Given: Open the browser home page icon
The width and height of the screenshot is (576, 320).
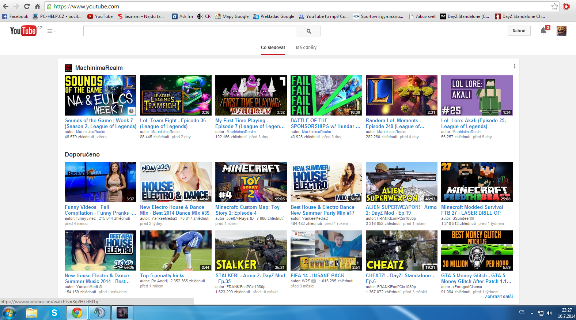Looking at the screenshot, I should pyautogui.click(x=37, y=6).
